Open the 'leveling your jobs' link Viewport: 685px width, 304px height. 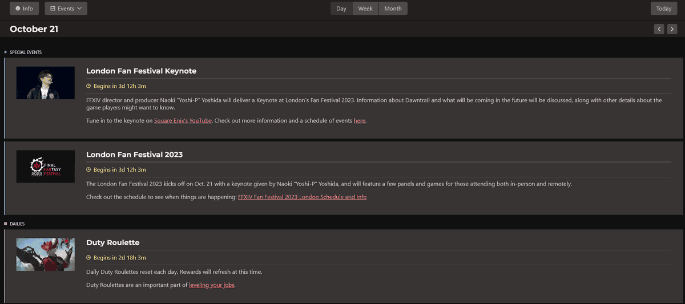pyautogui.click(x=212, y=285)
